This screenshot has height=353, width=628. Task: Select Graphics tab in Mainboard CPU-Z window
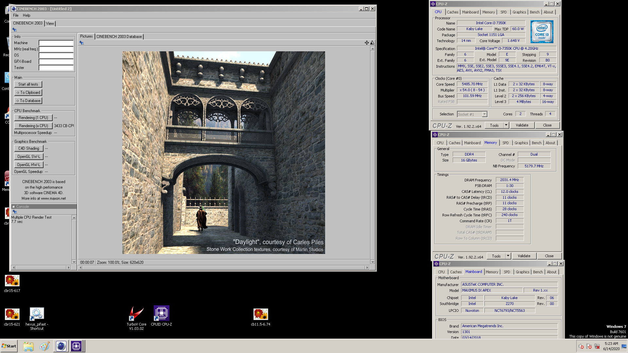pos(522,272)
